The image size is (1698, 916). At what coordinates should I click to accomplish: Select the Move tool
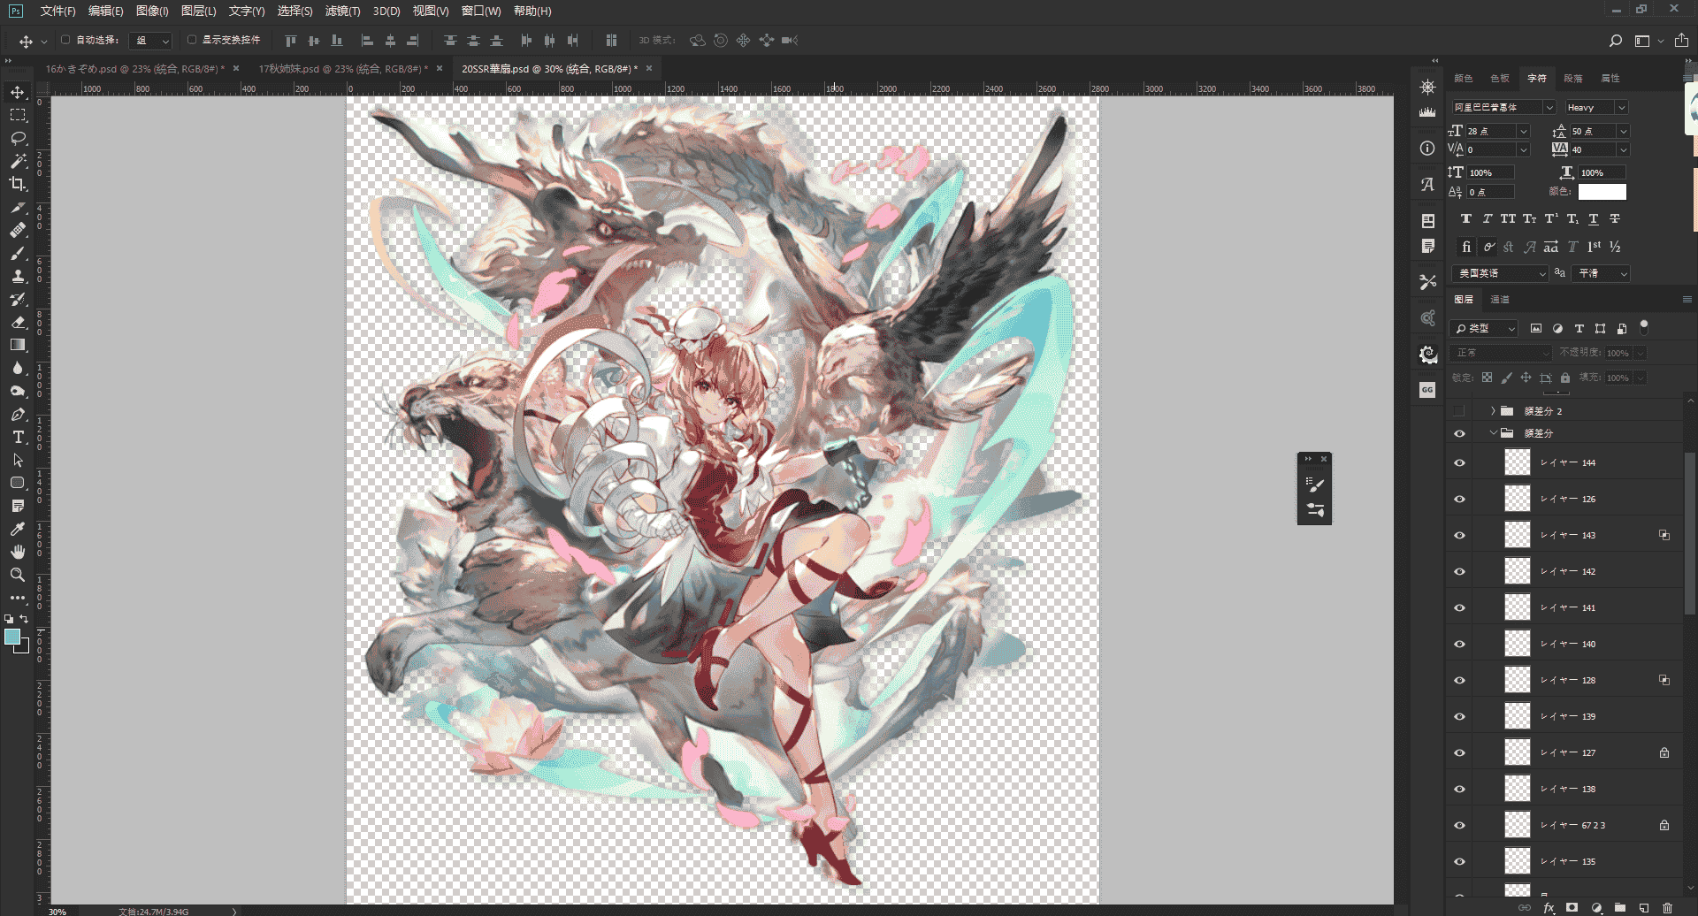(x=18, y=92)
